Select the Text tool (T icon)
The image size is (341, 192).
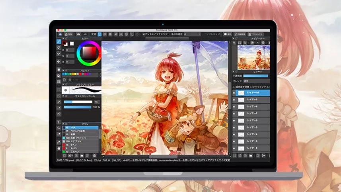(x=59, y=122)
